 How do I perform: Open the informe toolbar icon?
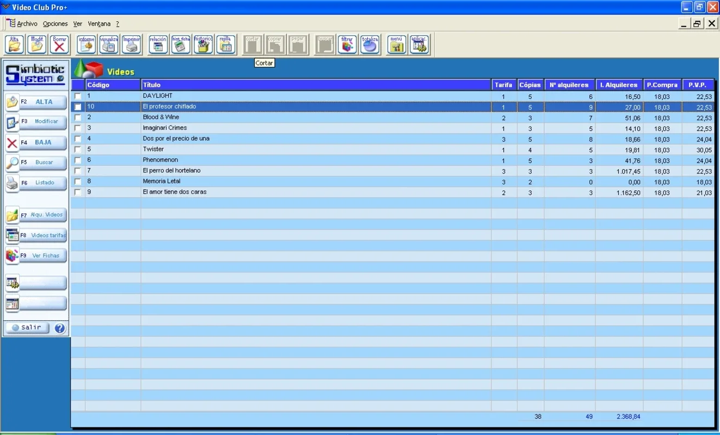pos(87,45)
